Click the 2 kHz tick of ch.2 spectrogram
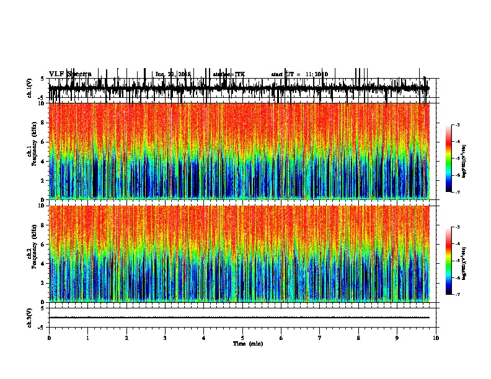Screen dimensions: 491x379 click(43, 283)
